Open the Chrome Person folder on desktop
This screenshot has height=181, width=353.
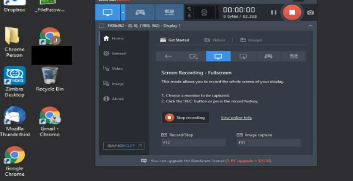pos(14,42)
